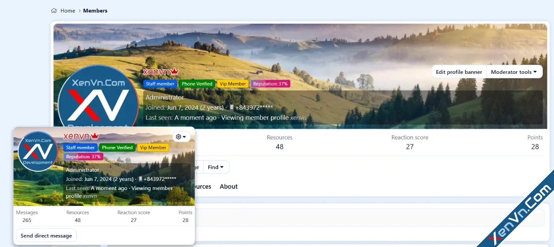Go to the Members breadcrumb link
This screenshot has height=247, width=554.
pos(95,11)
